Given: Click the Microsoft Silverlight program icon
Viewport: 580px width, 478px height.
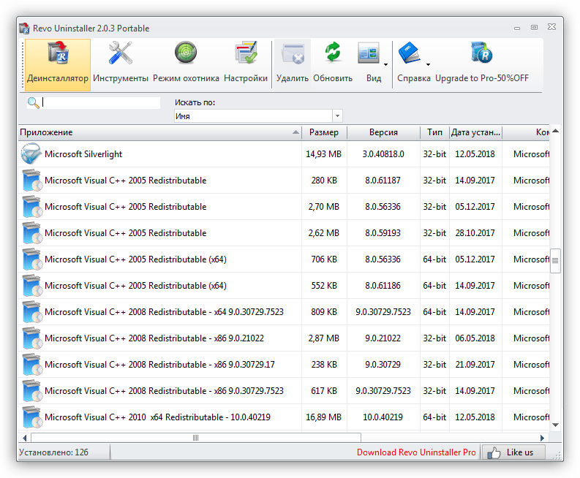Looking at the screenshot, I should click(31, 153).
